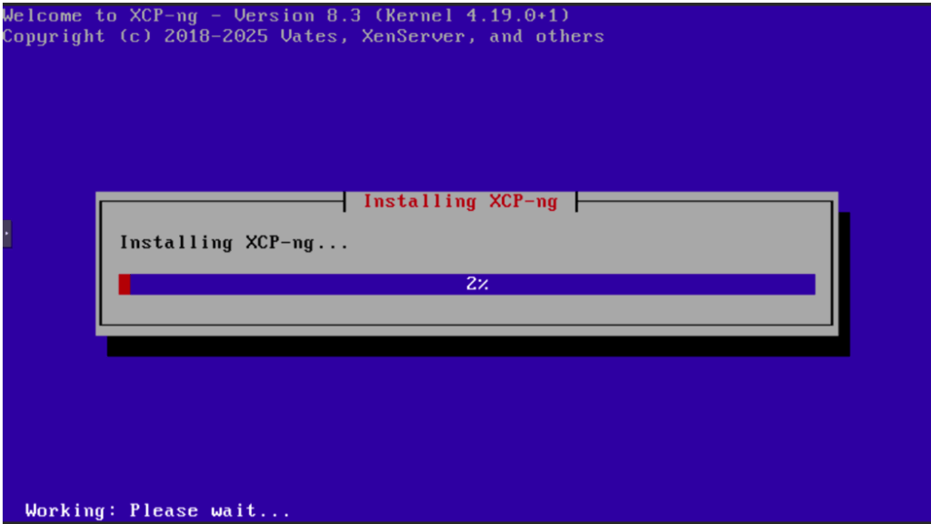Click the right title bracket of dialog
This screenshot has height=524, width=931.
(x=576, y=201)
